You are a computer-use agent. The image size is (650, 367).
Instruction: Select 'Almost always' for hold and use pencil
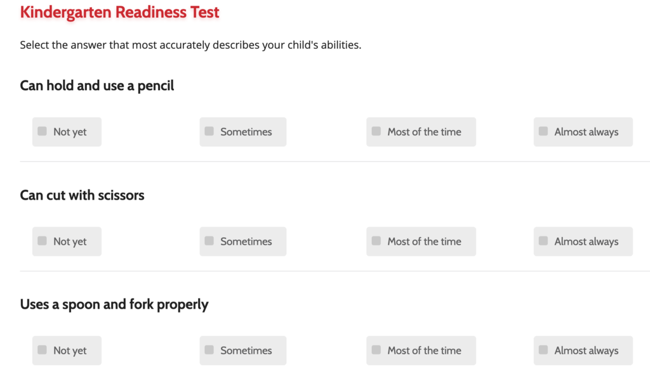(x=583, y=132)
